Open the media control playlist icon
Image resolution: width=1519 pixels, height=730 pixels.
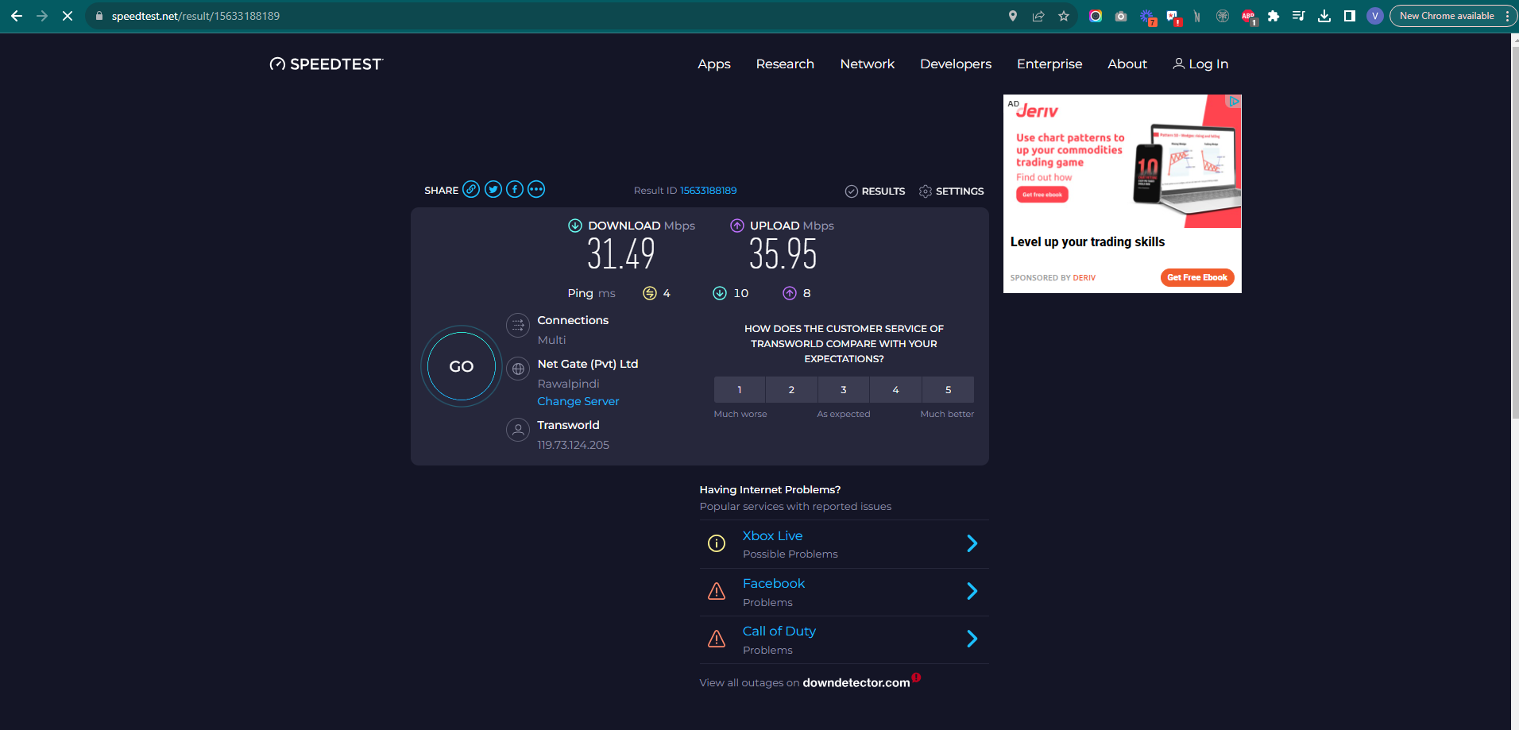point(1299,16)
